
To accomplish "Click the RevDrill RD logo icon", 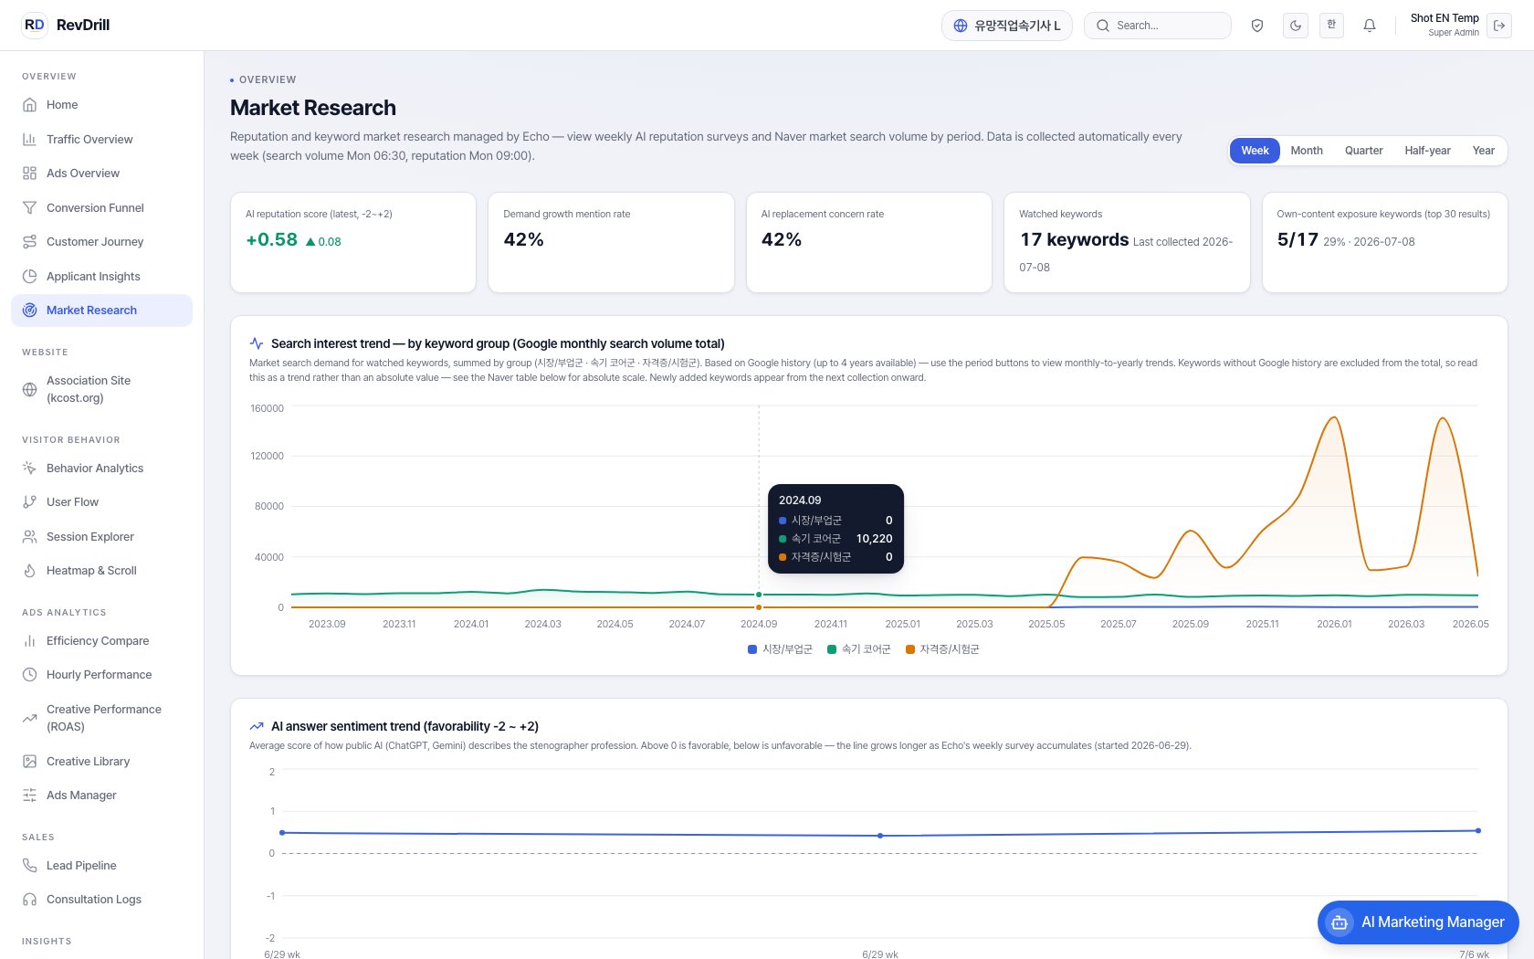I will pos(34,25).
